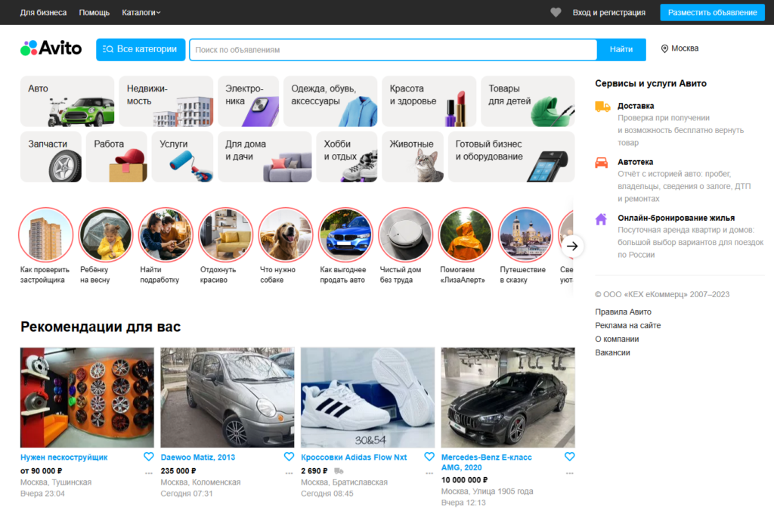This screenshot has width=774, height=524.
Task: Select the Недвижимость category tile
Action: click(x=166, y=101)
